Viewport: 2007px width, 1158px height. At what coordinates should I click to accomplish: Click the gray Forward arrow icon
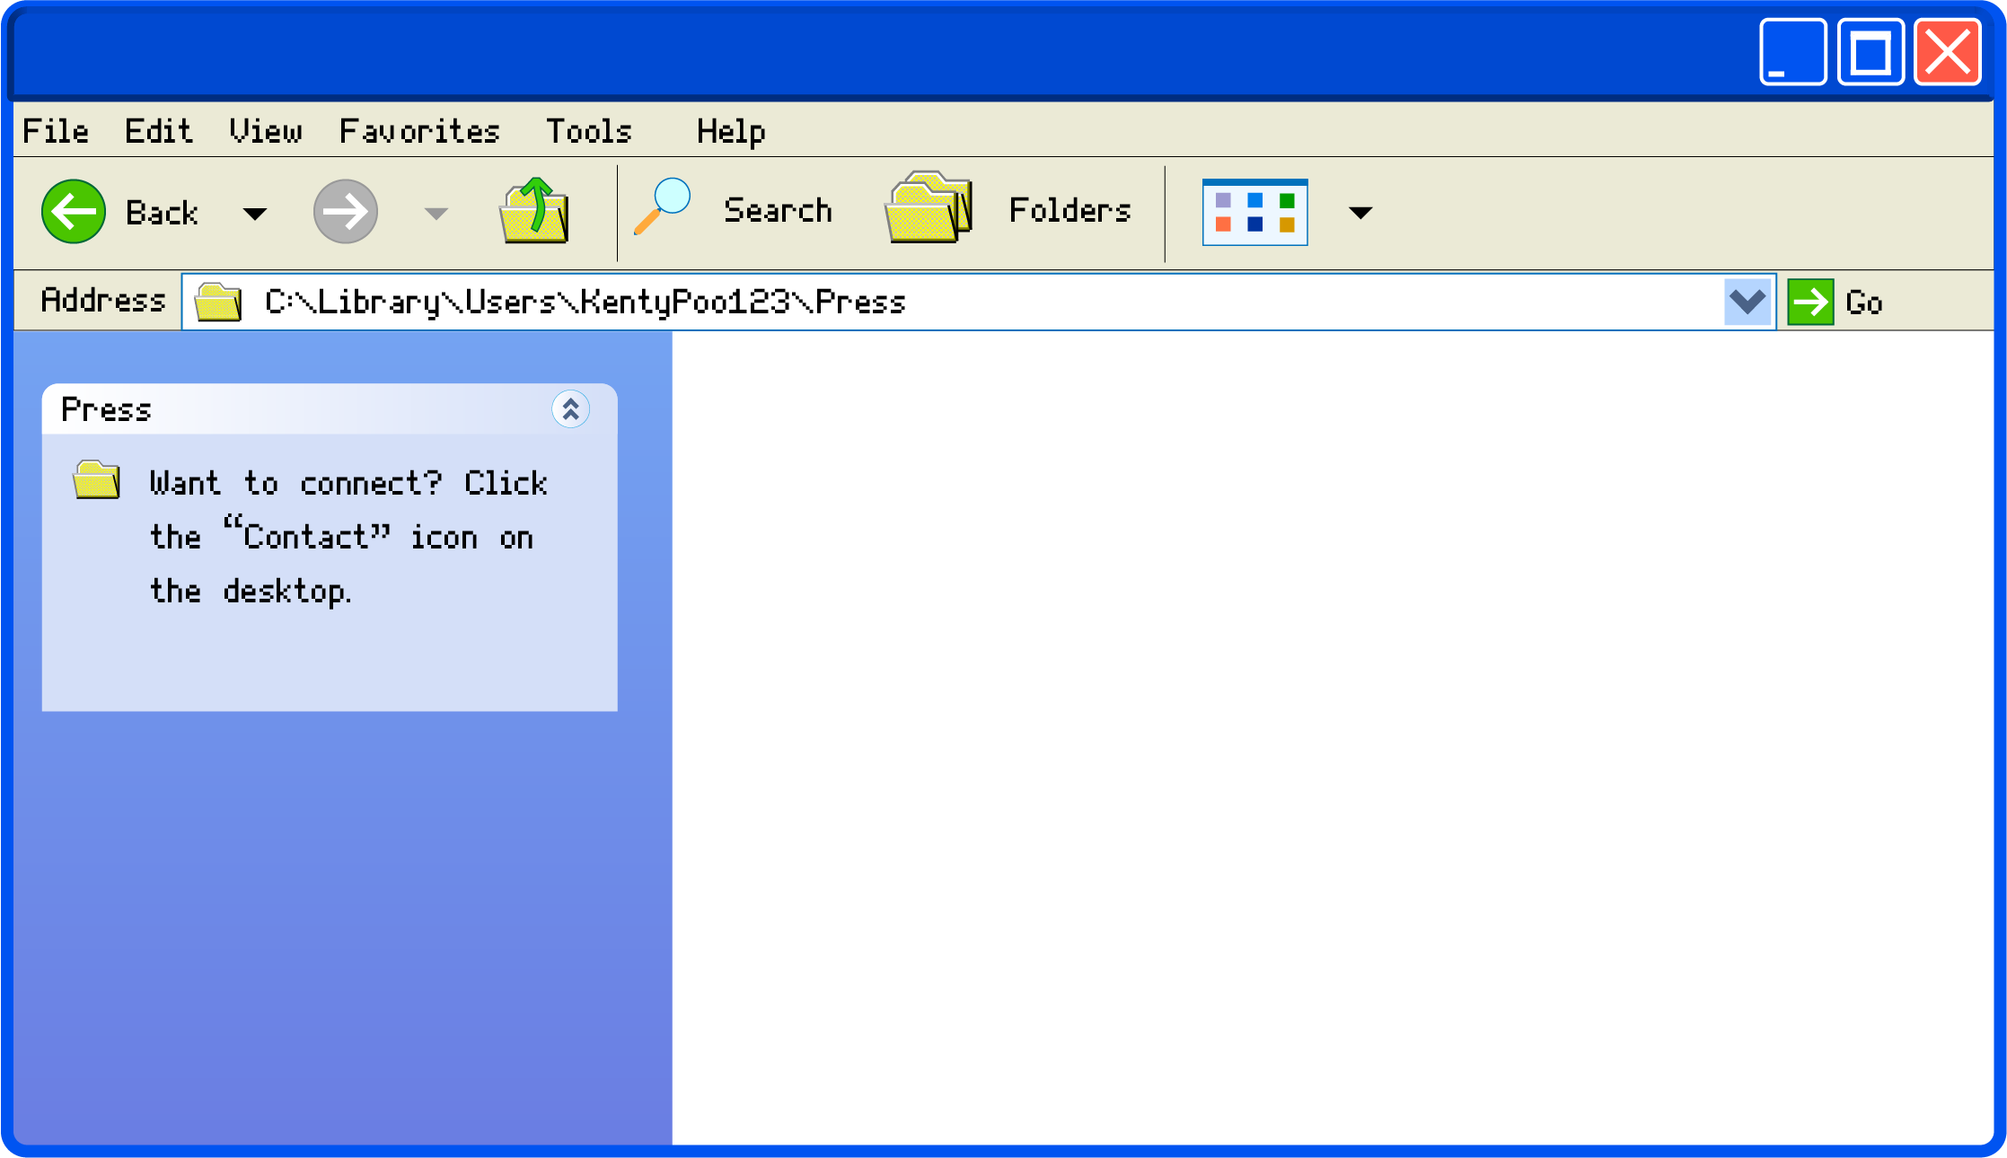pyautogui.click(x=346, y=212)
